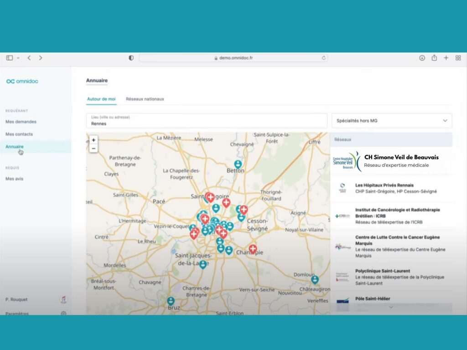The width and height of the screenshot is (467, 350).
Task: Open the privacy shield icon
Action: click(x=131, y=58)
